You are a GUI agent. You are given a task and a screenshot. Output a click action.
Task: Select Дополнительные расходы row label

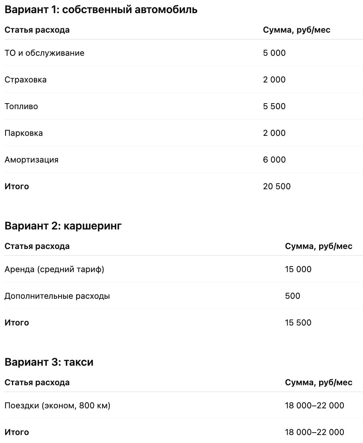click(x=57, y=296)
